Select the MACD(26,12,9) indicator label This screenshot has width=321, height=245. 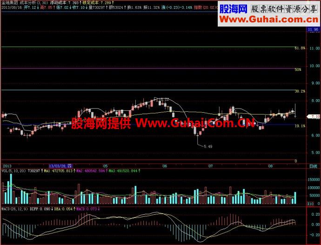(x=15, y=209)
